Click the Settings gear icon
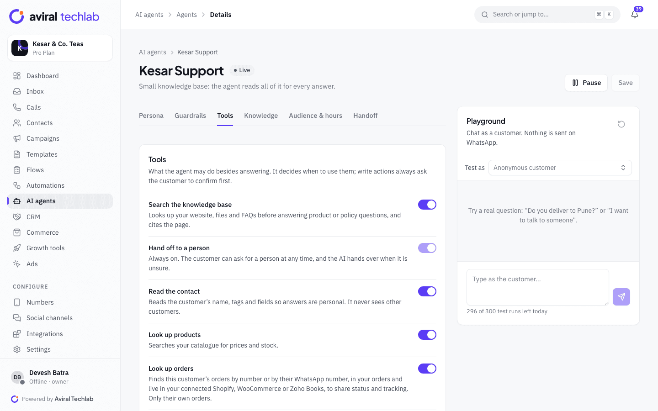The height and width of the screenshot is (411, 658). (17, 349)
